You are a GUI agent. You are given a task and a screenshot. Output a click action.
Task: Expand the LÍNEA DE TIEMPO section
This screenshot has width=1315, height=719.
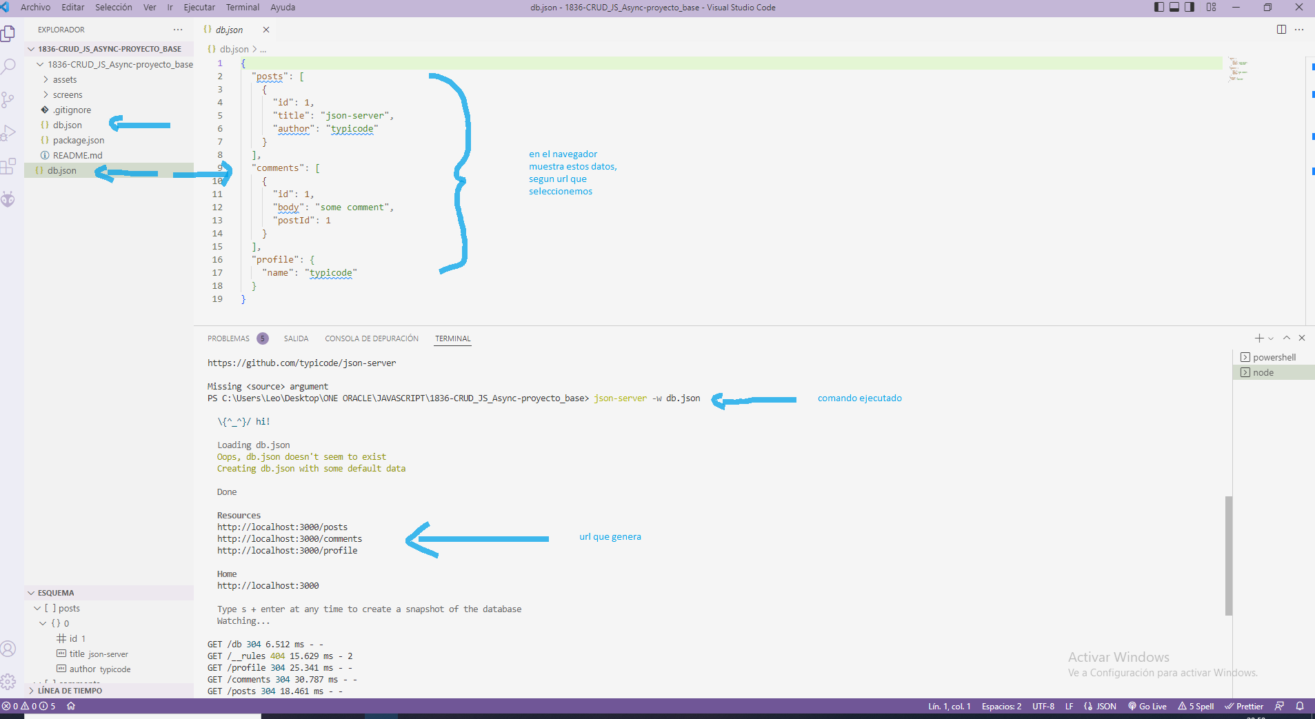click(109, 690)
